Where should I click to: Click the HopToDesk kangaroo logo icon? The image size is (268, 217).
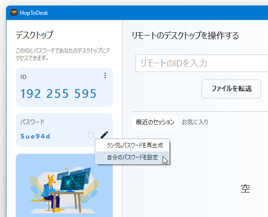click(x=14, y=12)
